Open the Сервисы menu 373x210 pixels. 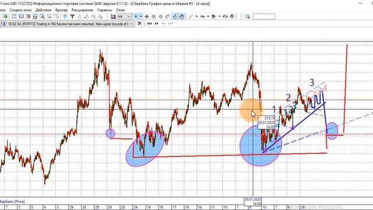point(104,10)
